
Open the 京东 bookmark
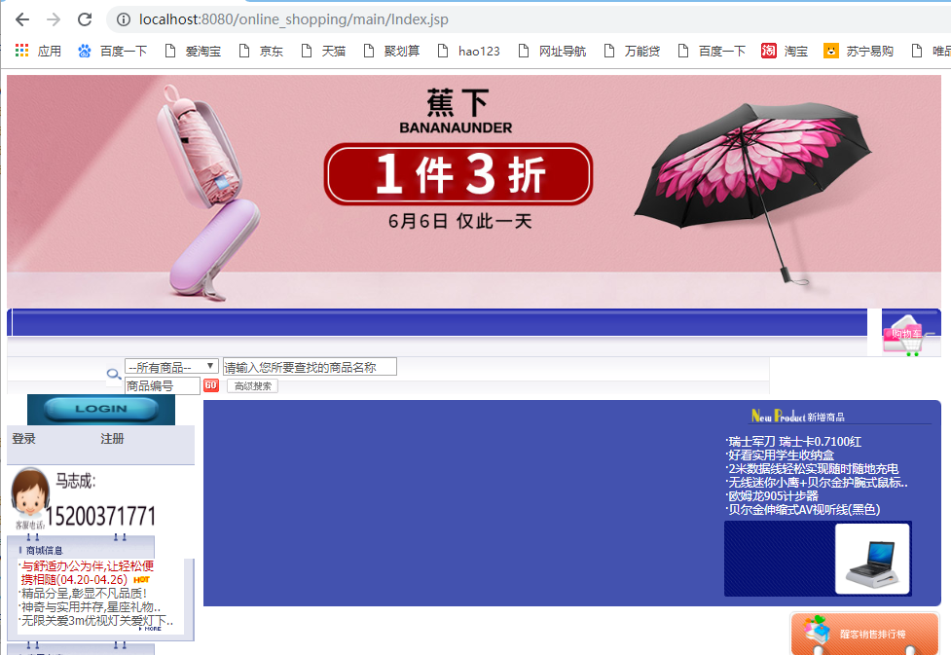261,51
